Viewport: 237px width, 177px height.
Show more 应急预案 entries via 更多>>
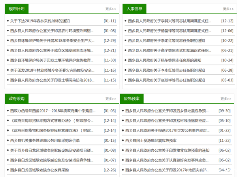coord(228,99)
